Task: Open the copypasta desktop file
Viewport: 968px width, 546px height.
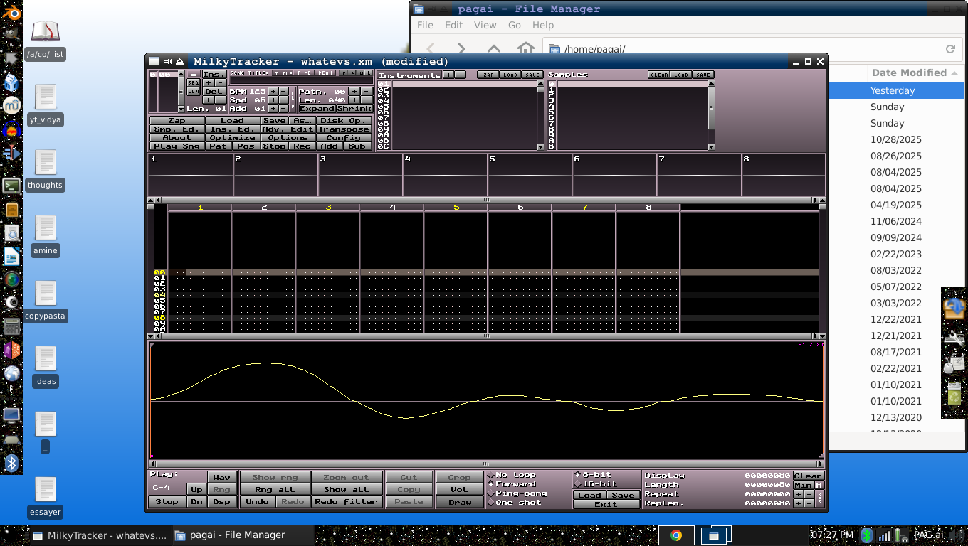Action: pyautogui.click(x=45, y=301)
